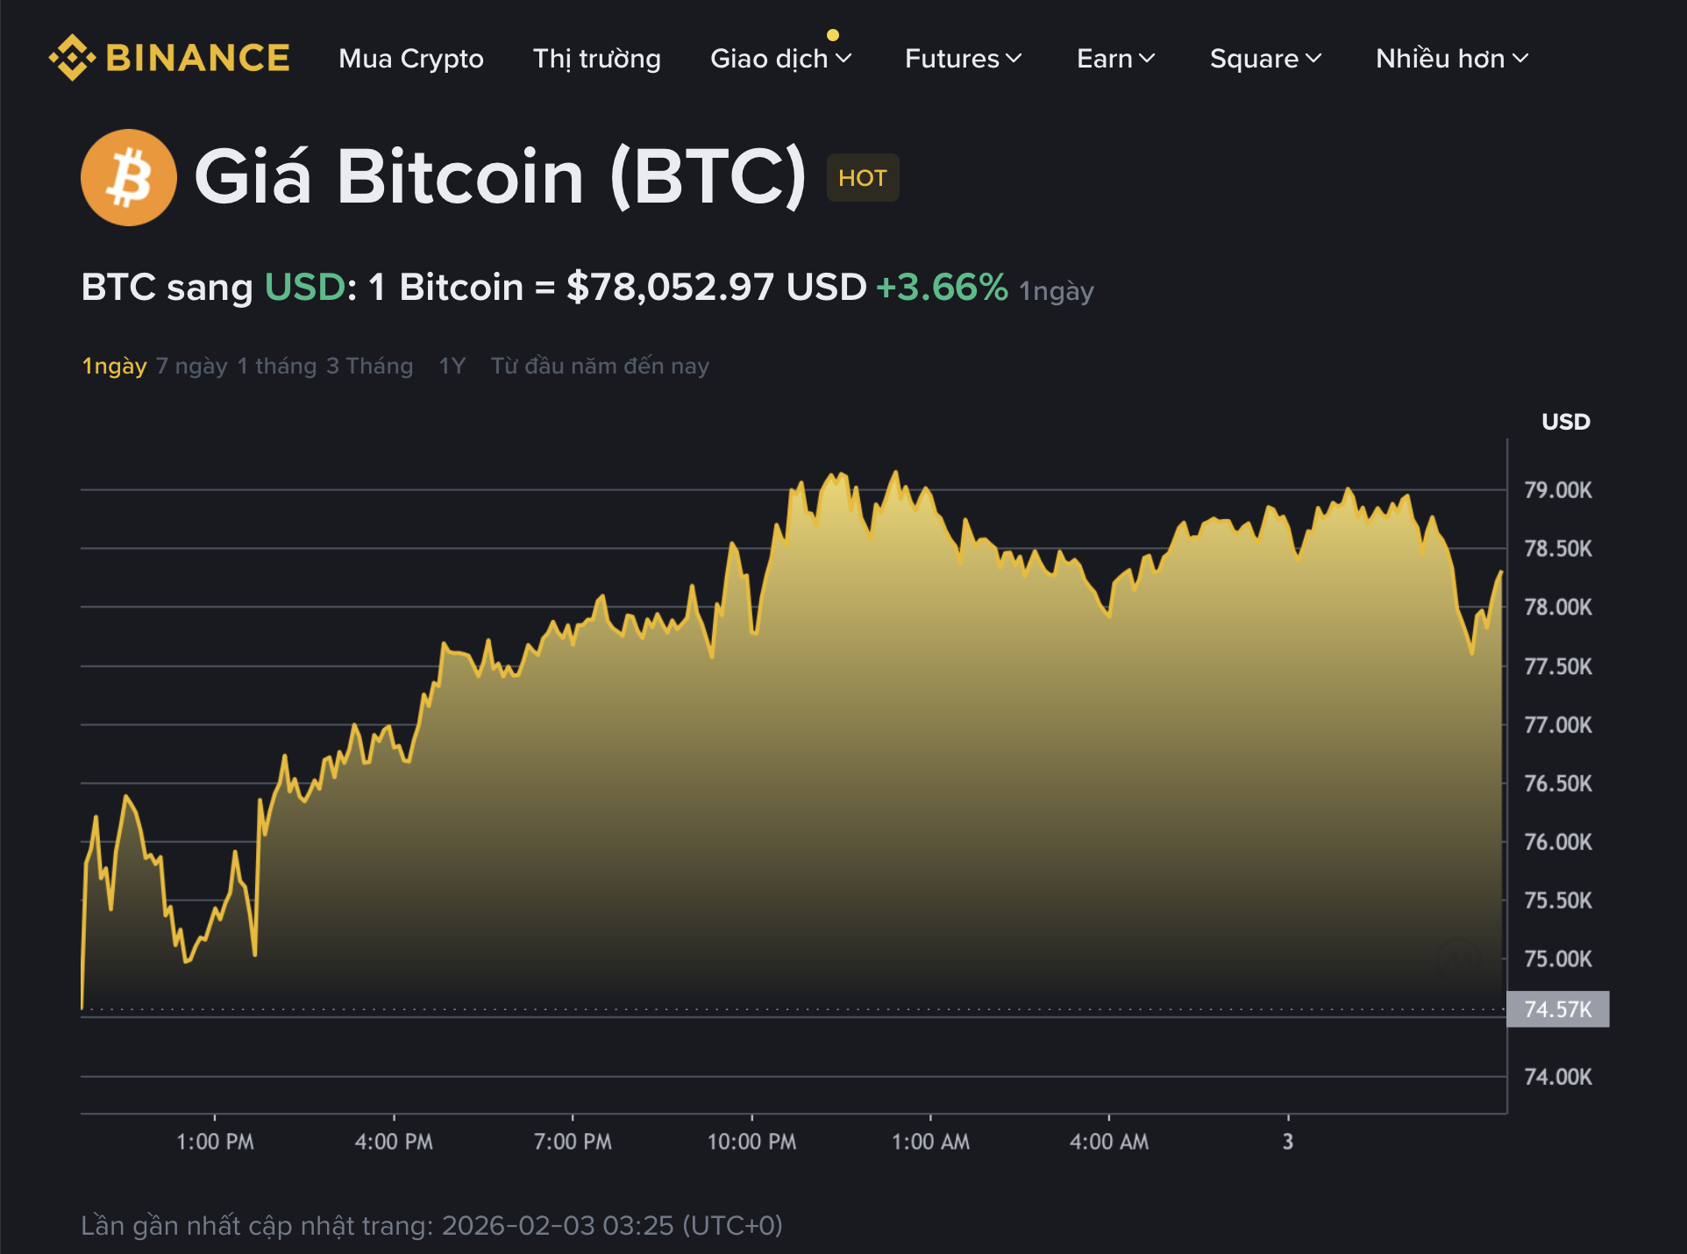
Task: Open the Earn dropdown menu
Action: 1115,60
